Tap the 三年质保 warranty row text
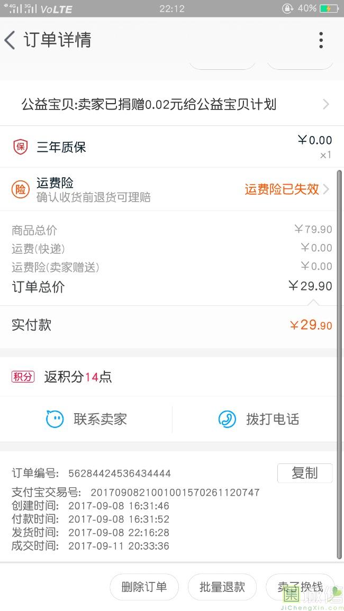This screenshot has width=344, height=611. [x=61, y=148]
